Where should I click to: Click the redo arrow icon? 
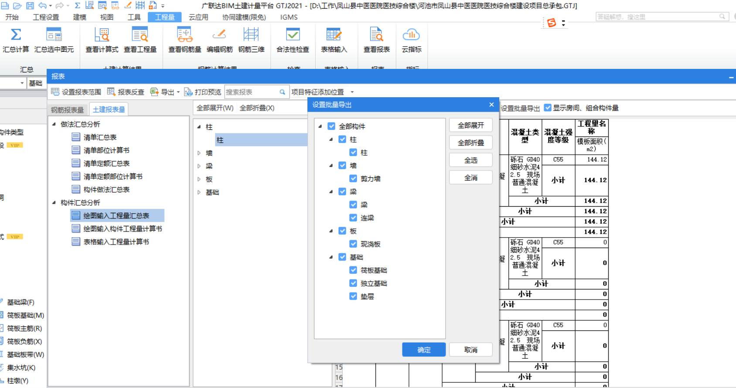coord(59,6)
